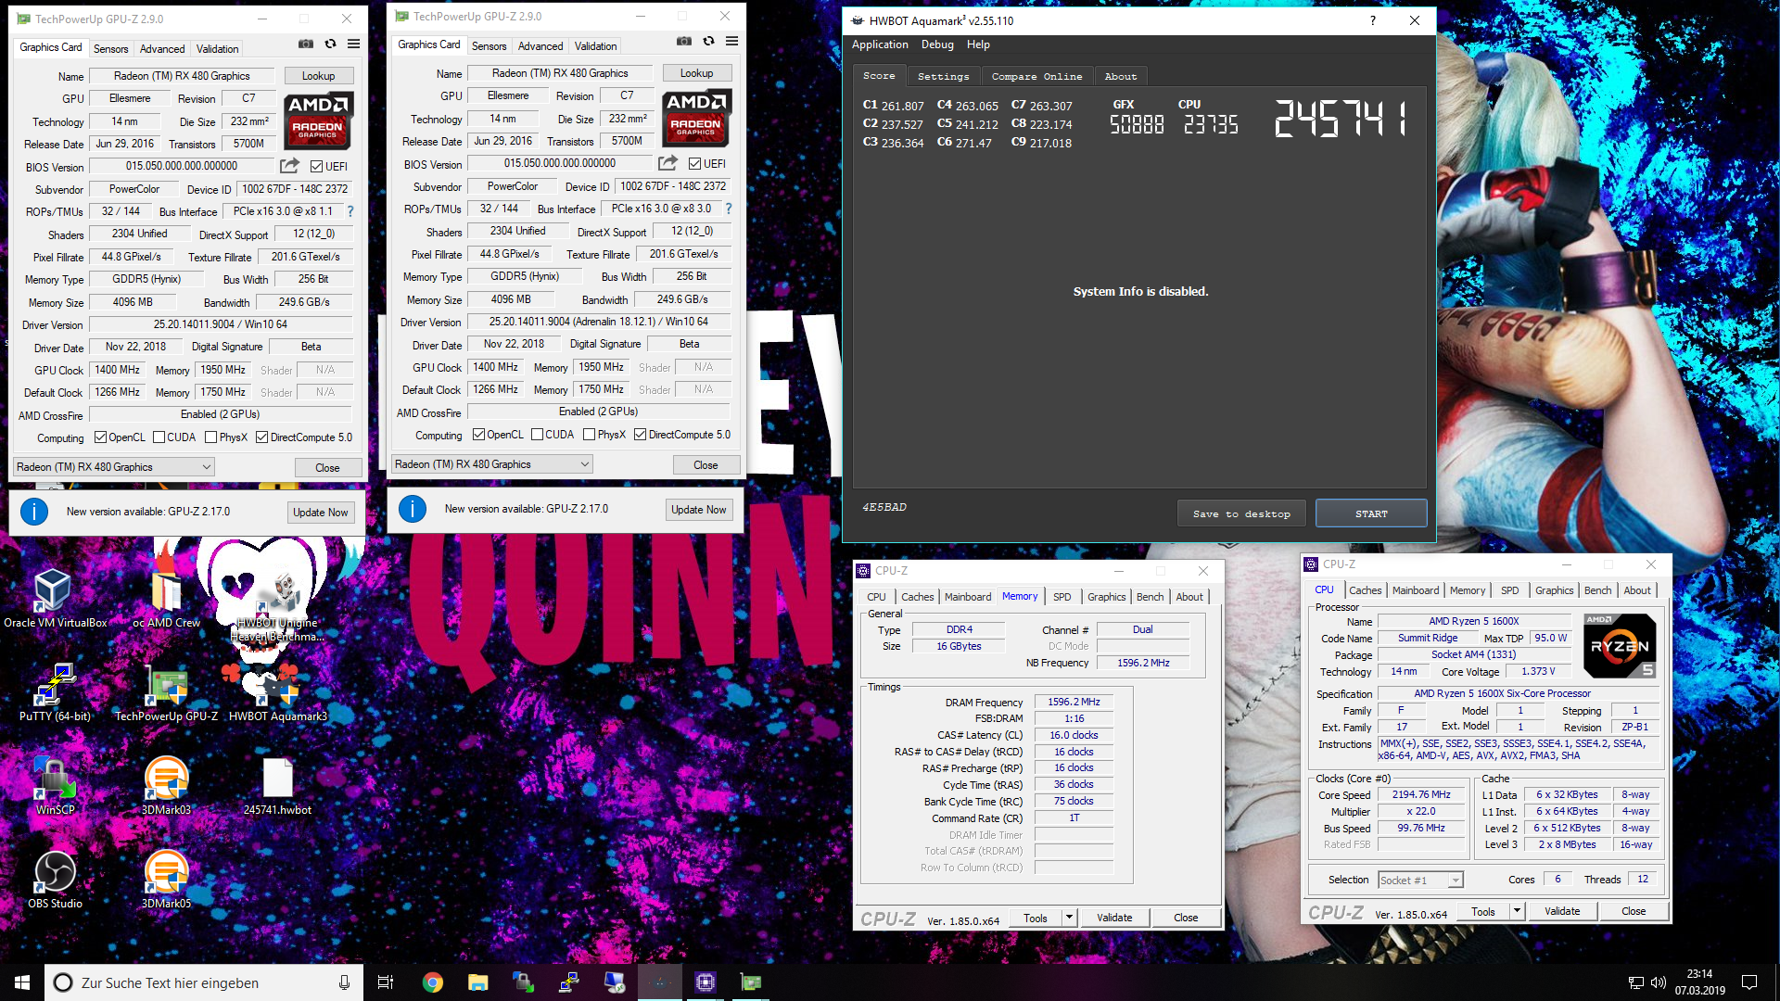Click the screenshot camera icon in right GPU-Z

point(683,41)
